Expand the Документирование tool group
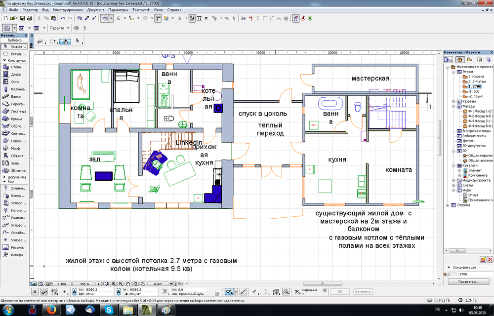Viewport: 494px width, 316px height. click(x=4, y=177)
